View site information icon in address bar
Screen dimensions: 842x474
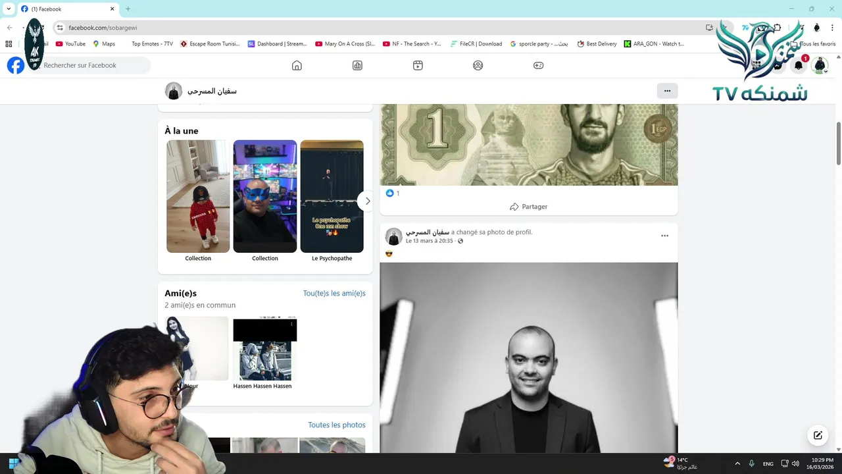click(60, 28)
